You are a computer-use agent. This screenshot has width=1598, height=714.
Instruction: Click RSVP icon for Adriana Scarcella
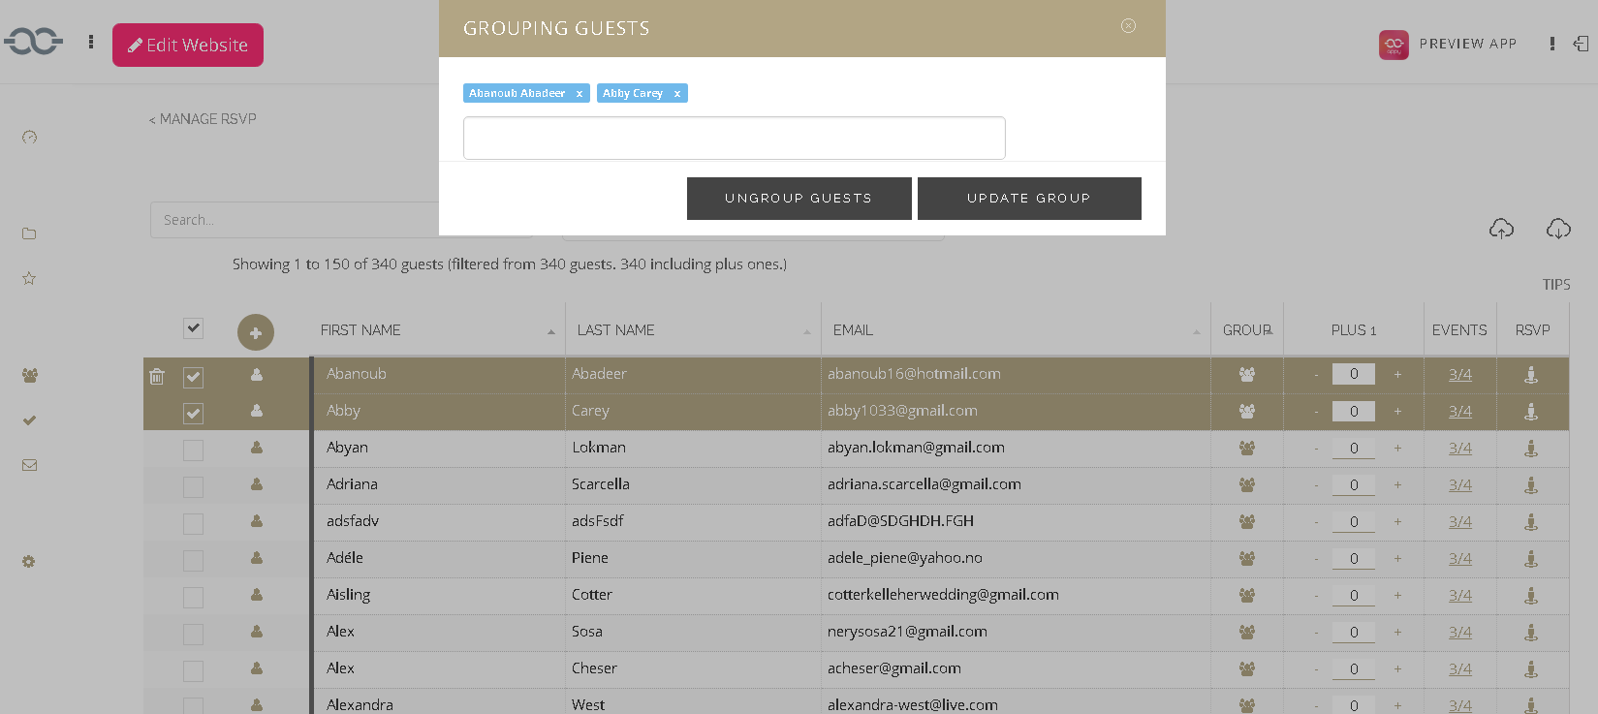click(x=1531, y=485)
